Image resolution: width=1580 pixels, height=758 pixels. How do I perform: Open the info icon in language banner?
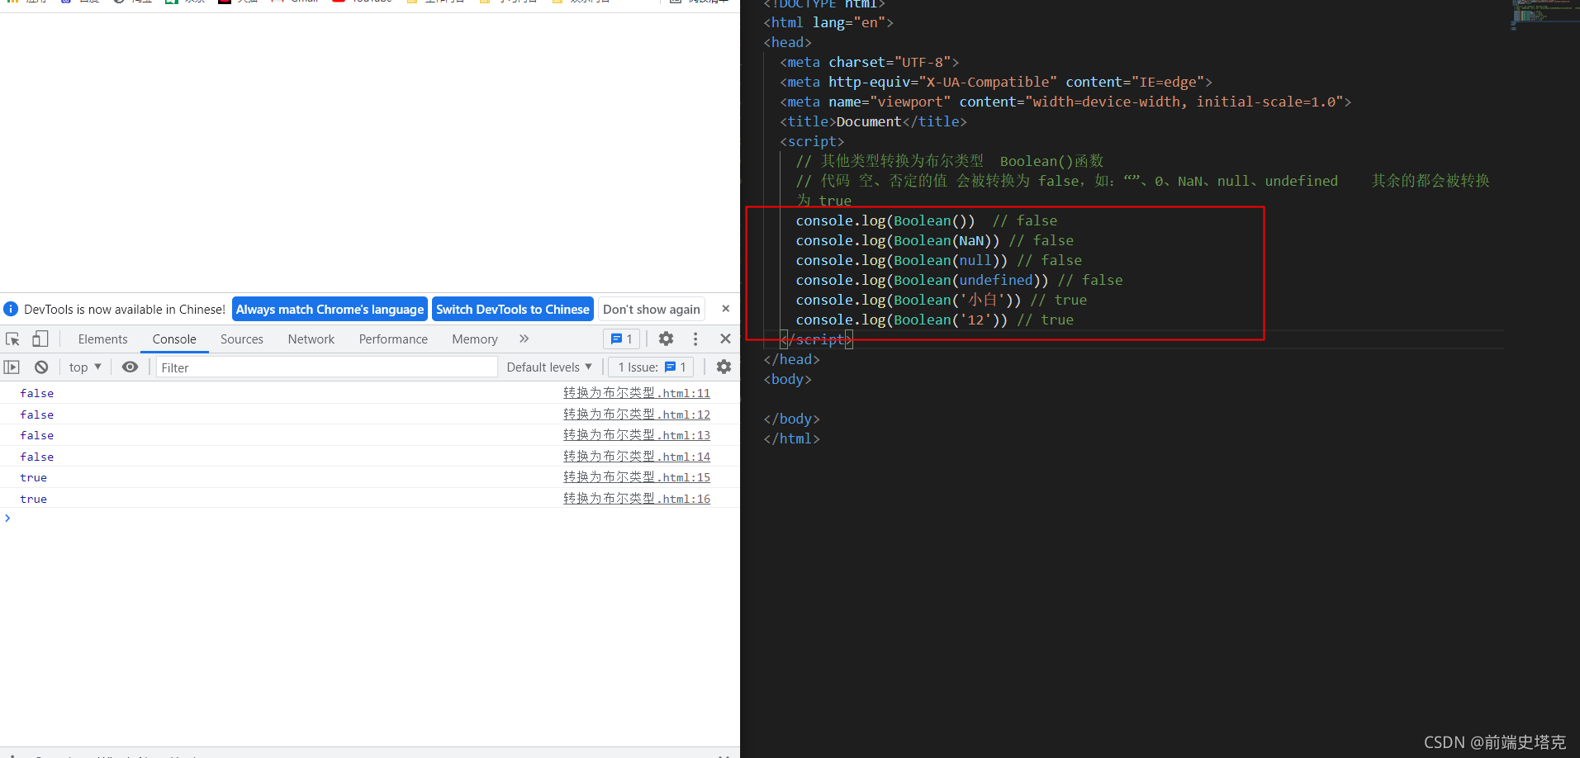click(x=11, y=309)
